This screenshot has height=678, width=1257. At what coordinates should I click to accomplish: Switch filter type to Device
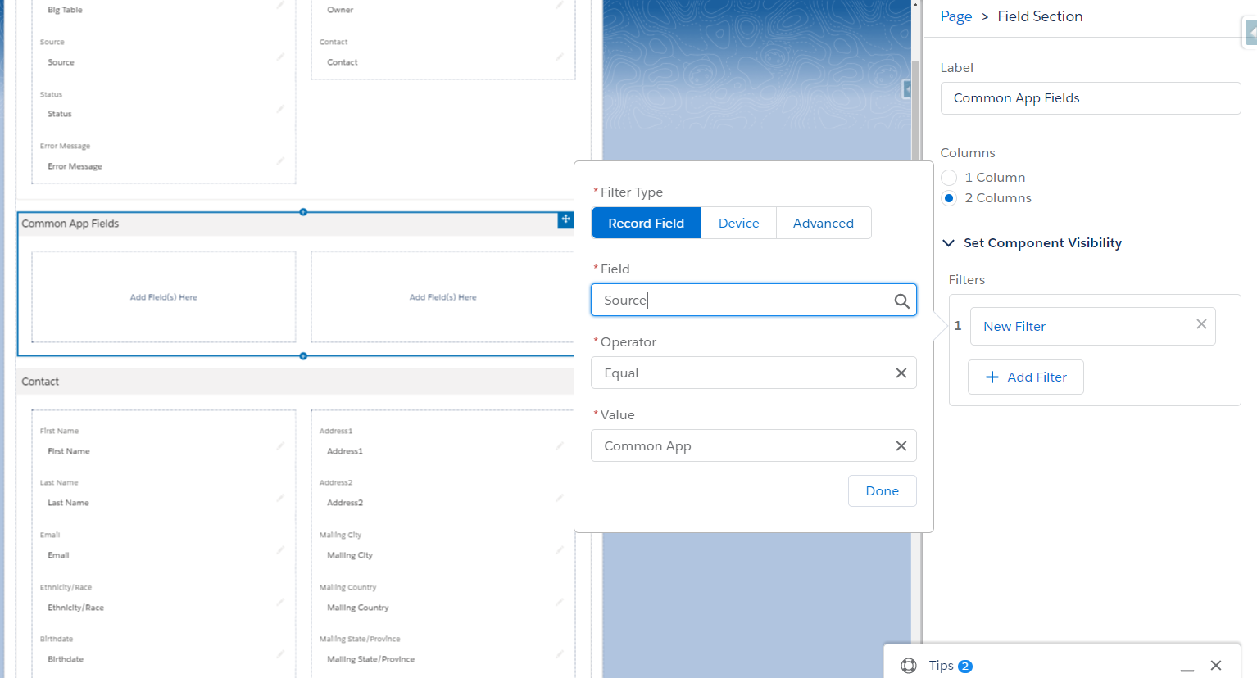738,224
